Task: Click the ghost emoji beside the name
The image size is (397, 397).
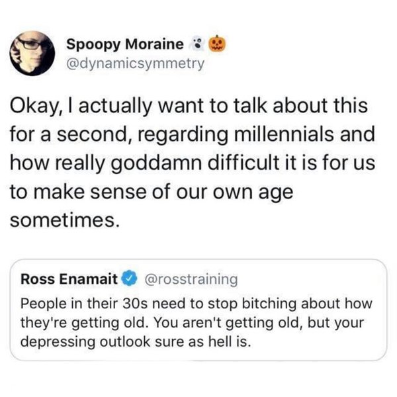Action: point(195,45)
